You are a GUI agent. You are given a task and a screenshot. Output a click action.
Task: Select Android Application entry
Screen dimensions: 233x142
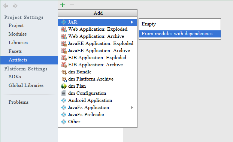[x=97, y=100]
